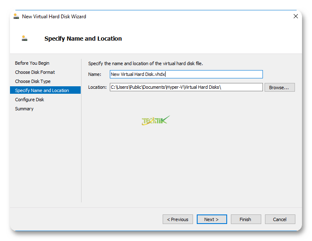Click the TechTik watermark logo
312x241 pixels.
coord(156,121)
